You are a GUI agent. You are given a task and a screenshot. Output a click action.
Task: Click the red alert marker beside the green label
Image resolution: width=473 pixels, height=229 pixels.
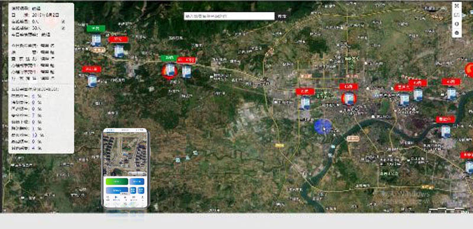click(x=169, y=71)
